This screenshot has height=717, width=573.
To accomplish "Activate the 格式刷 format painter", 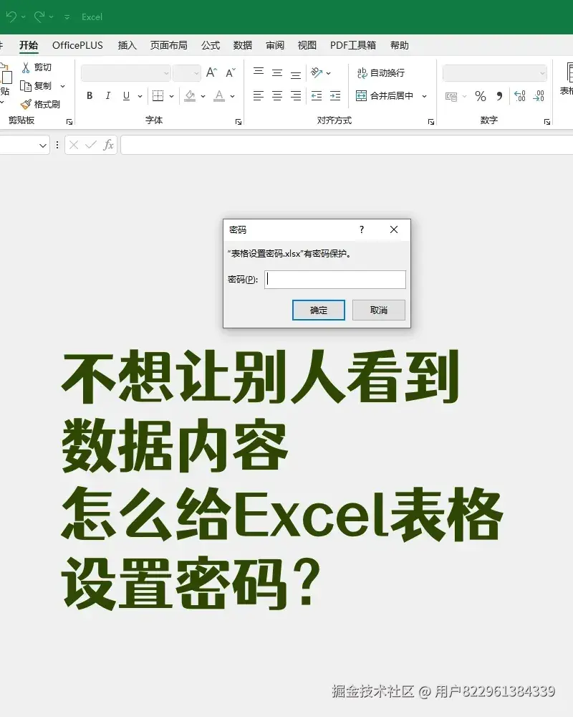I will point(41,104).
